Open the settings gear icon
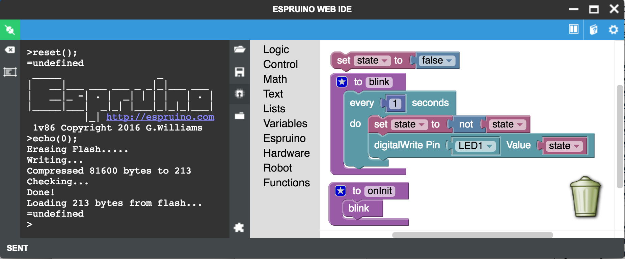 pos(614,30)
